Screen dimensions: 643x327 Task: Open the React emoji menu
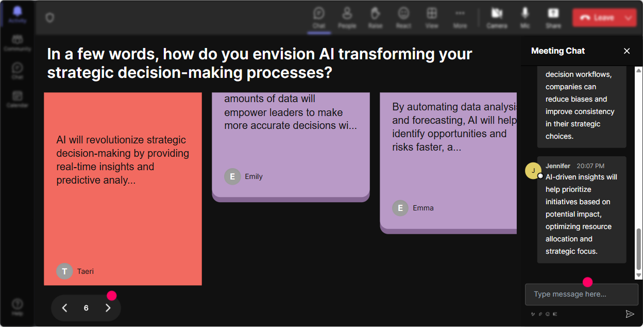click(403, 18)
